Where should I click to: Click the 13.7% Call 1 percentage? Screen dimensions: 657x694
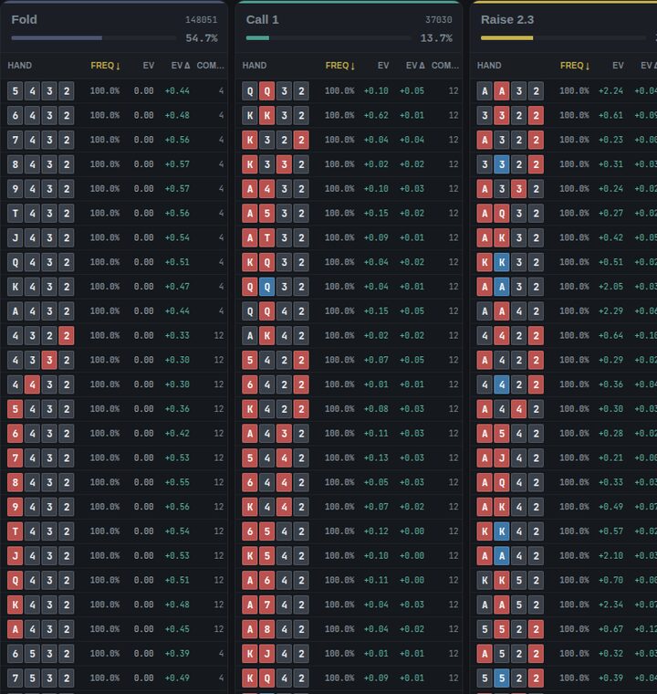[x=436, y=38]
